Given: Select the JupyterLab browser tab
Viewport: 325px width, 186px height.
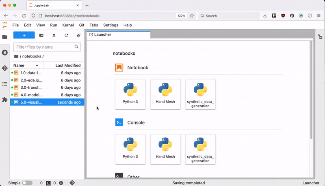Looking at the screenshot, I should tap(54, 5).
